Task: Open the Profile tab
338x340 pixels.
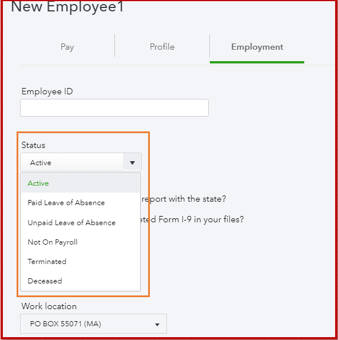Action: [x=162, y=47]
